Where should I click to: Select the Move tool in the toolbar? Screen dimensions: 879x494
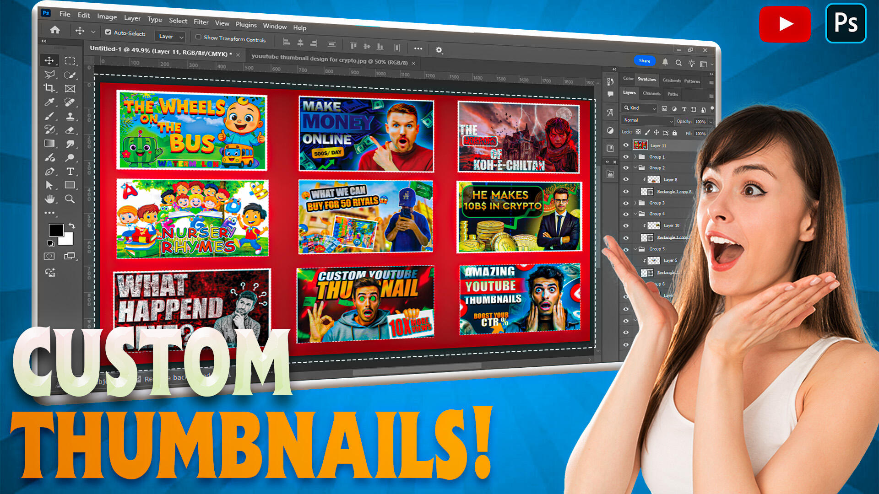49,60
